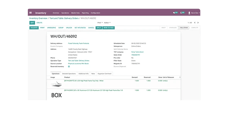Viewport: 228px width, 139px height.
Task: Open the Party Tents Direct company link
Action: click(138, 52)
